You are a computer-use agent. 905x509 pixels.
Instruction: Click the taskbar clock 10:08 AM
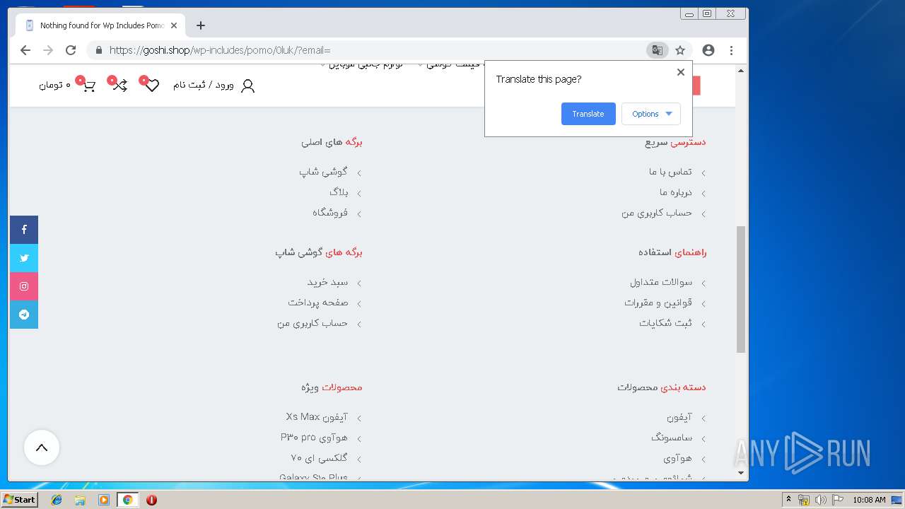point(869,500)
